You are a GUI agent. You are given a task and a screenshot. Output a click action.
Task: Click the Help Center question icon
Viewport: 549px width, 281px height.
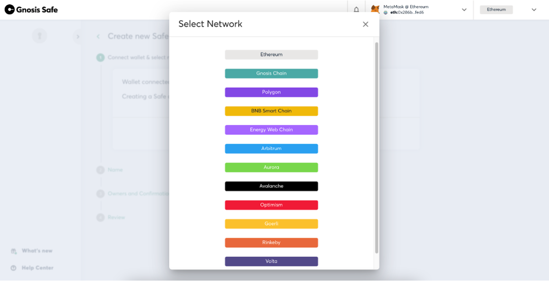[x=14, y=268]
